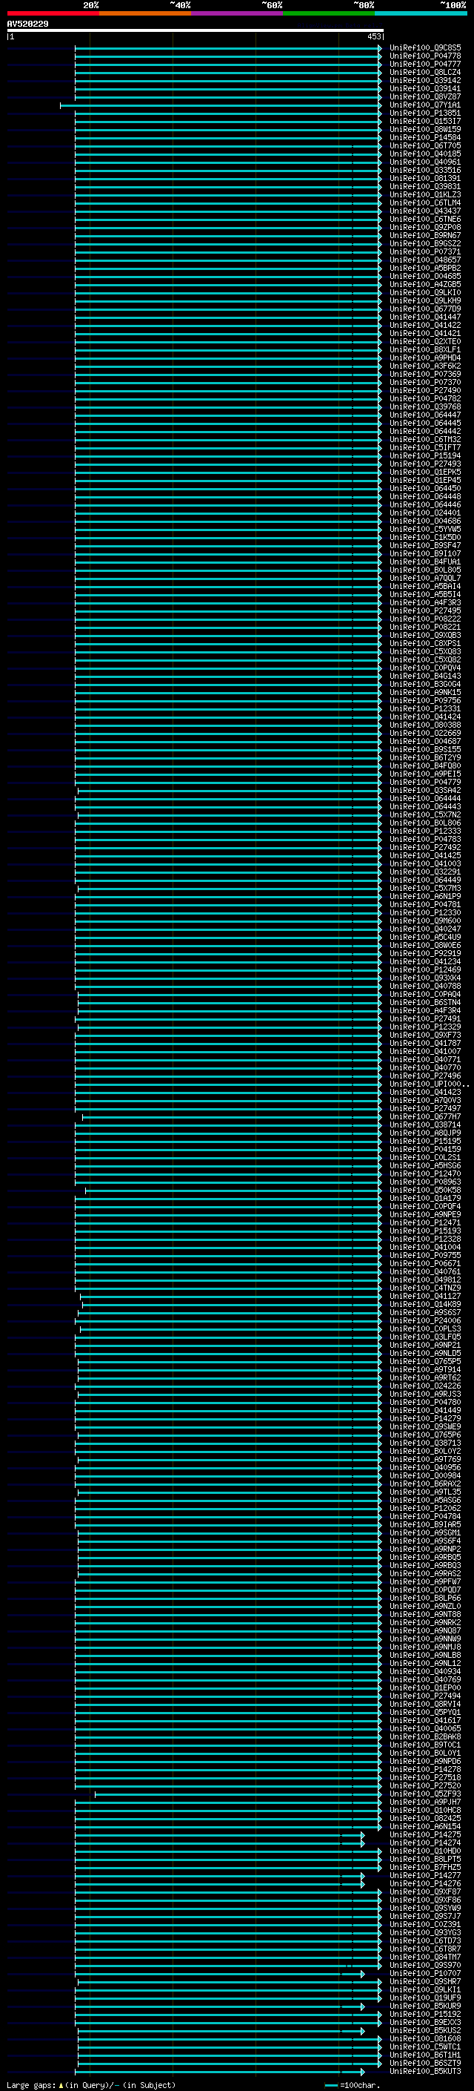This screenshot has height=2091, width=474.
Task: Click the query name AV520229
Action: (27, 24)
